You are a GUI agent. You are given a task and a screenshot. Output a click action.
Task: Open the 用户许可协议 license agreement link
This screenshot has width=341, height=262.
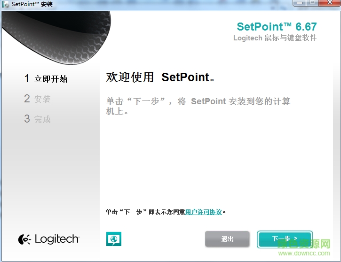203,212
